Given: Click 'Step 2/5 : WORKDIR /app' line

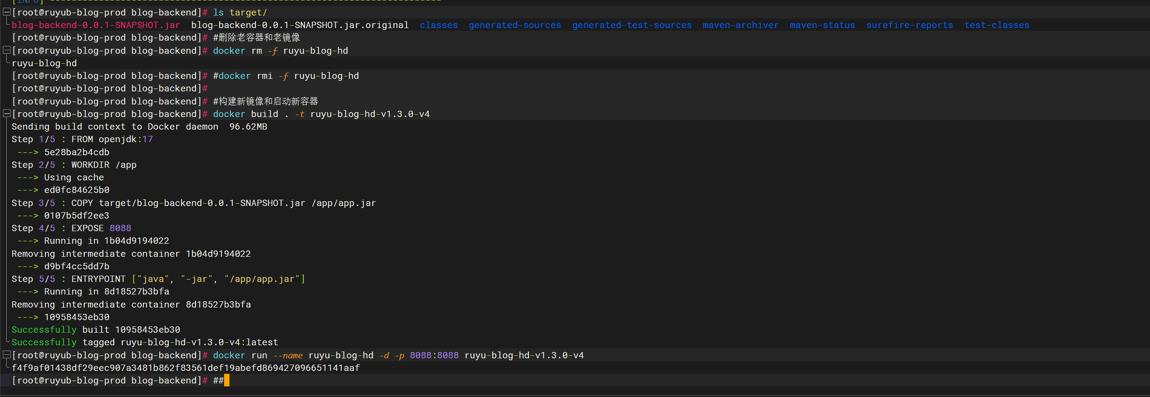Looking at the screenshot, I should (74, 165).
